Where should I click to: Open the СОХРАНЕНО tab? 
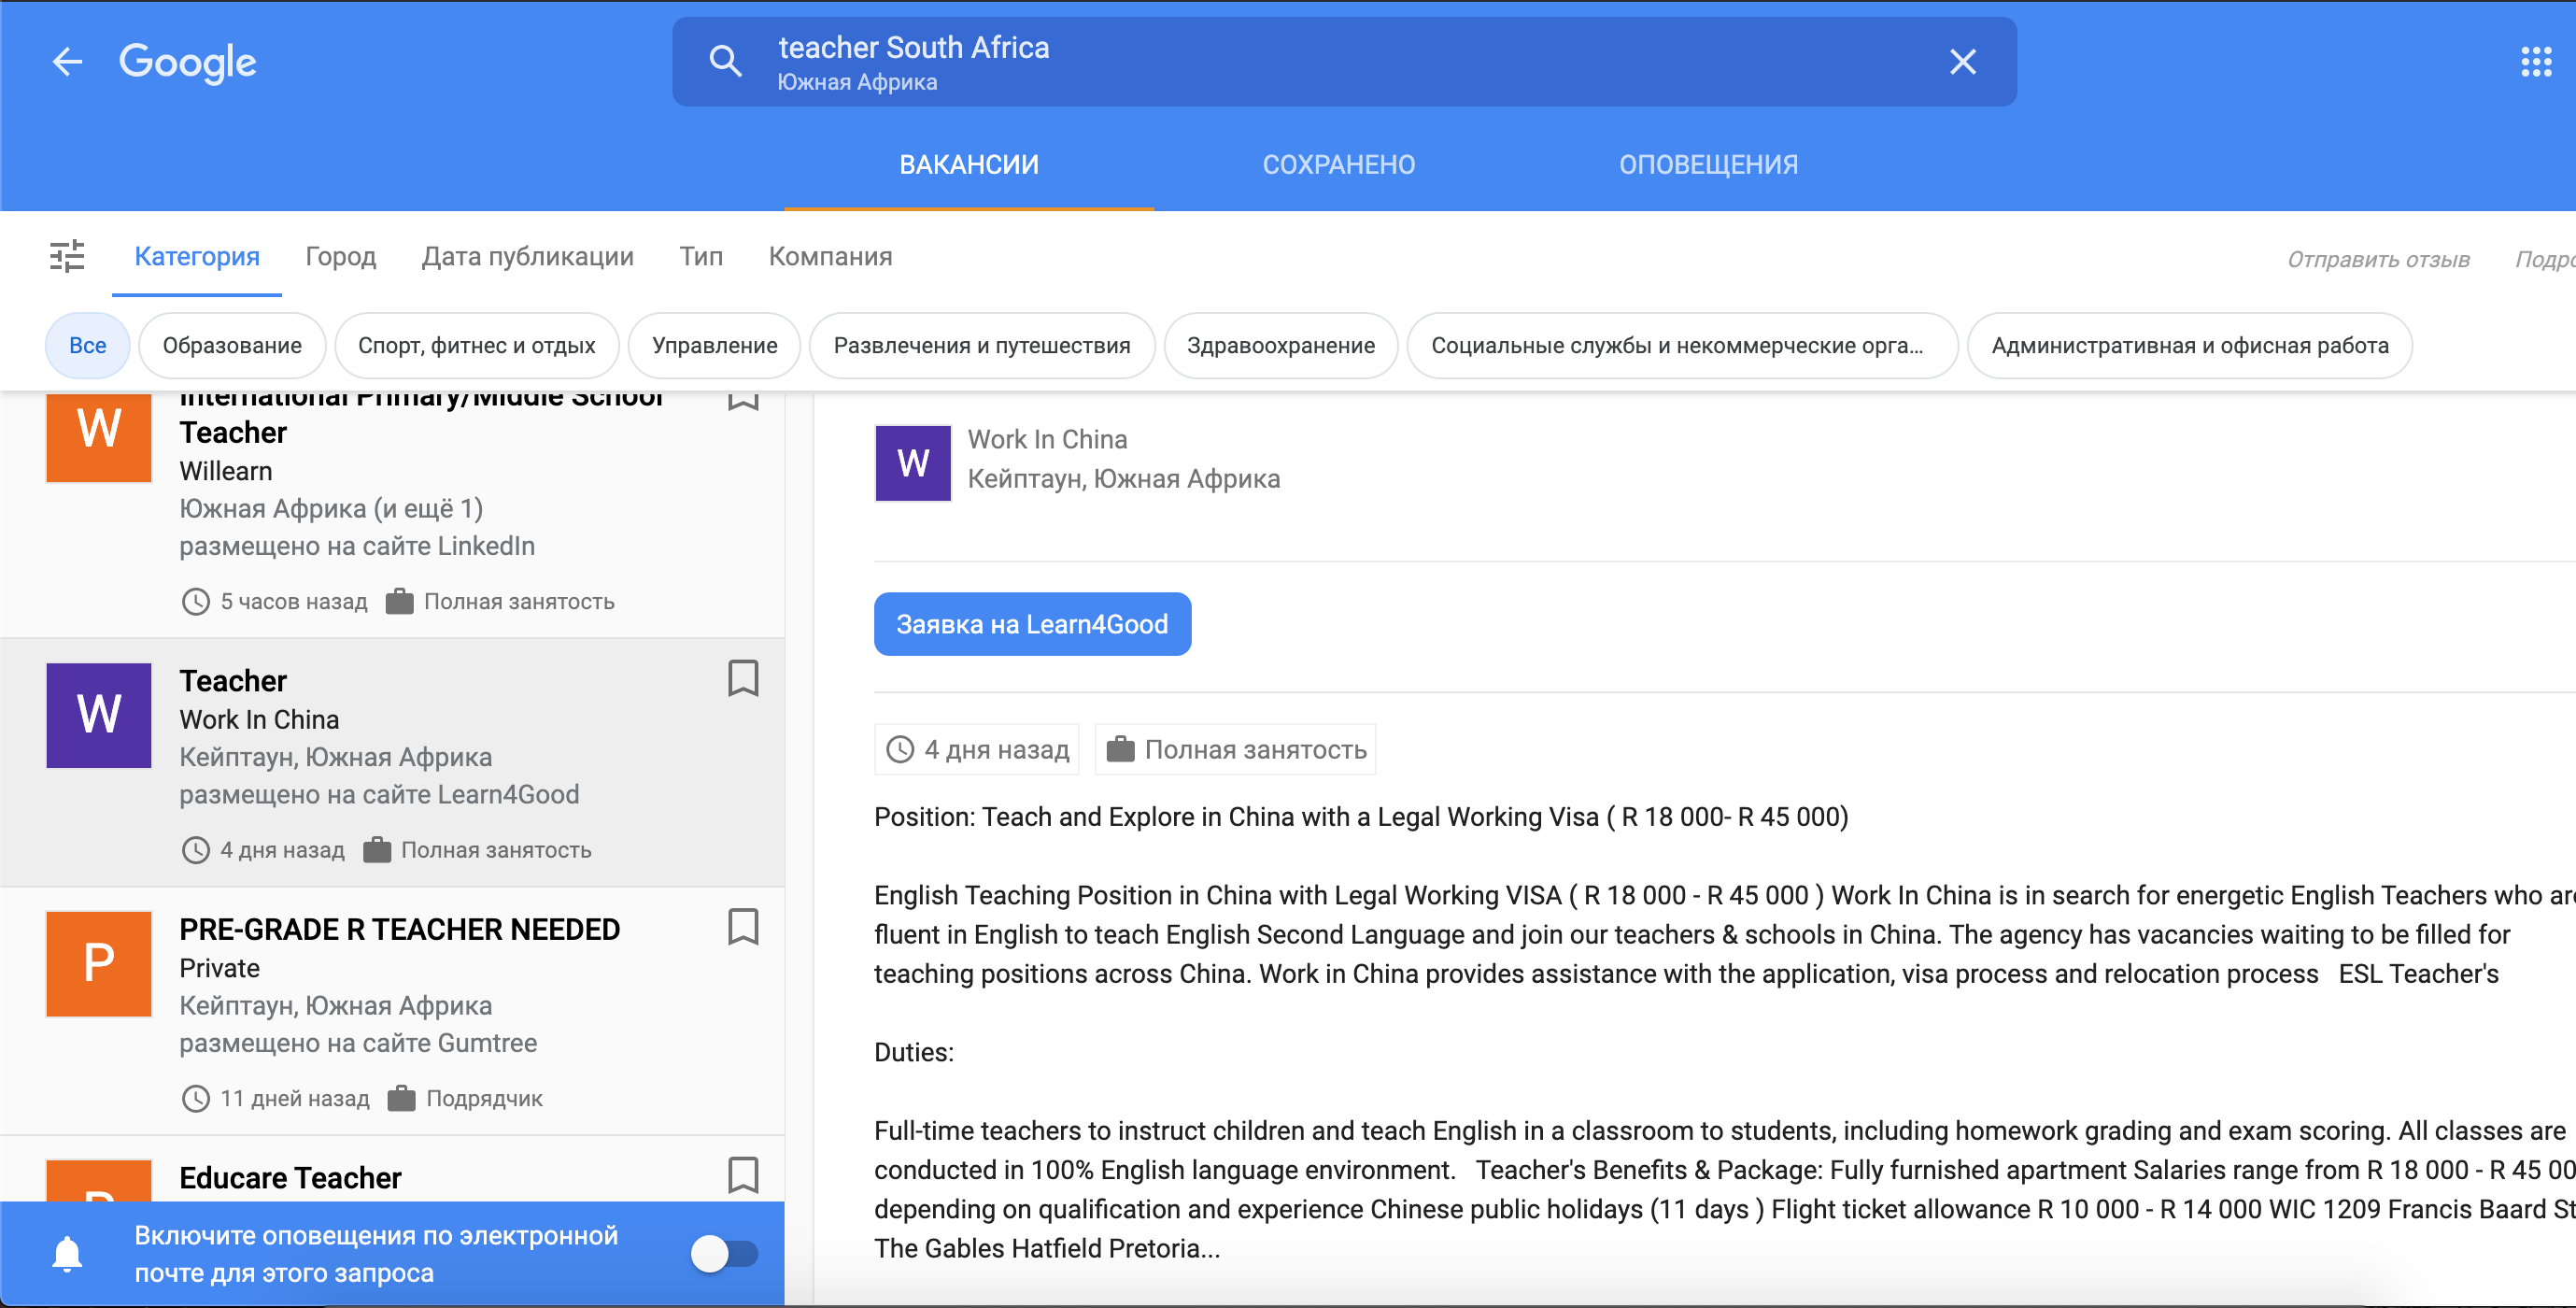(x=1339, y=164)
